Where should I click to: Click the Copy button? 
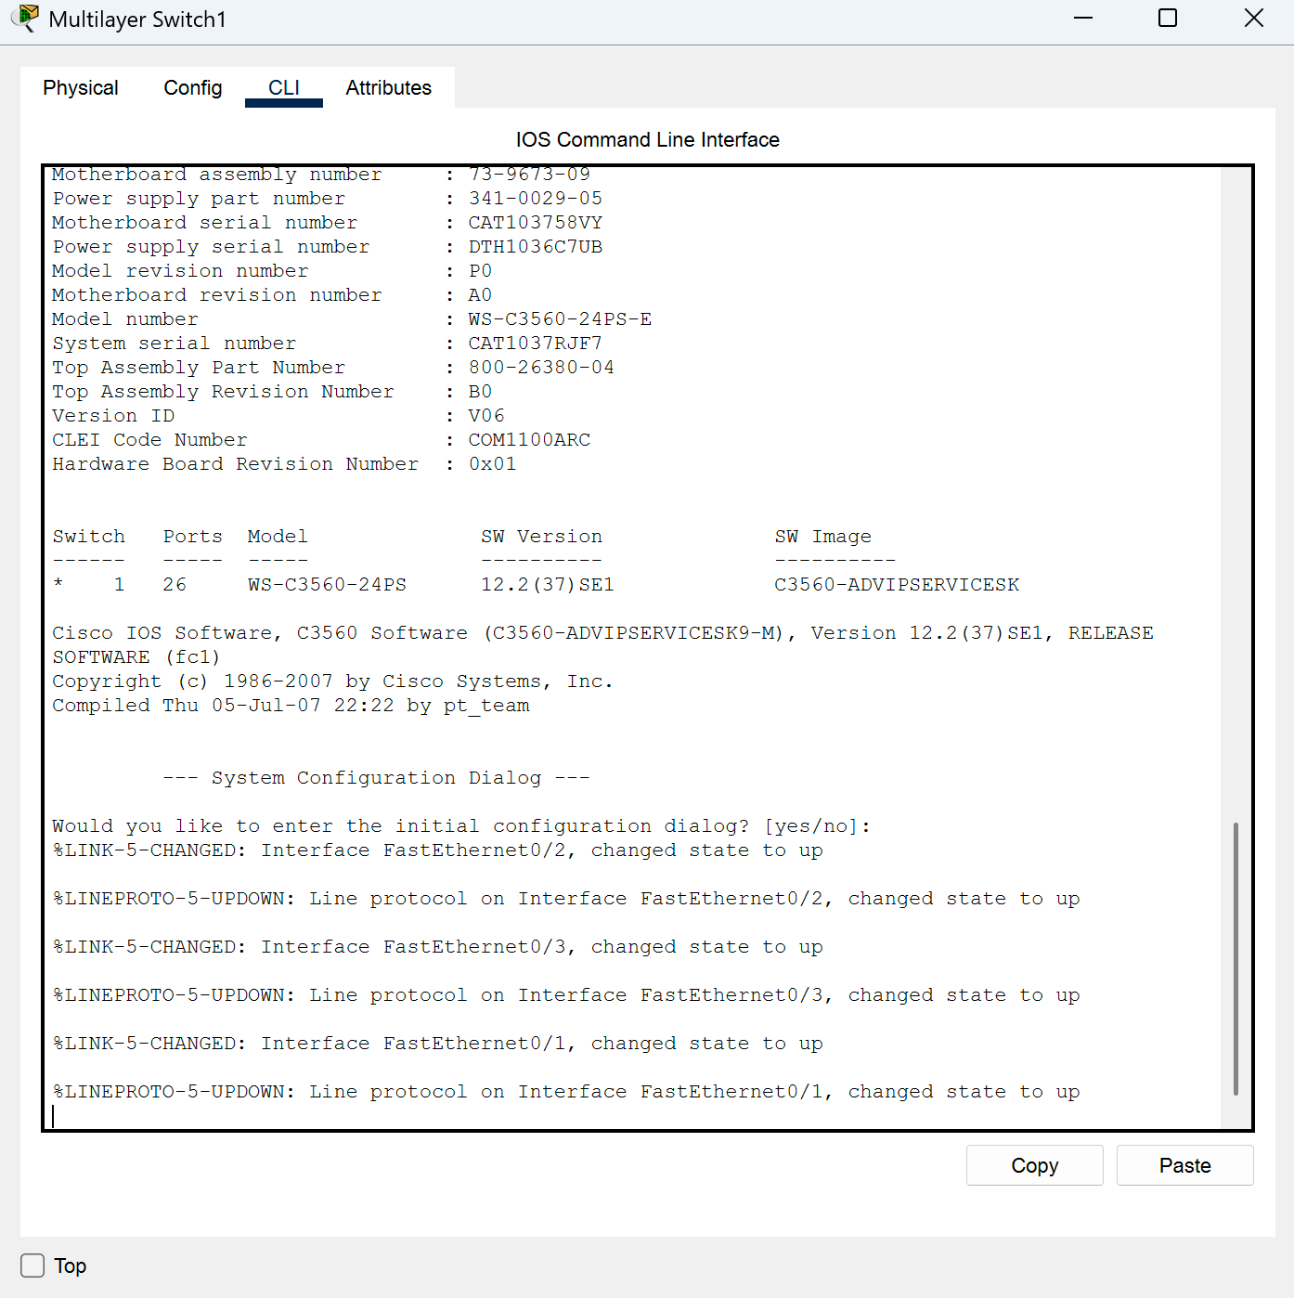pyautogui.click(x=1035, y=1165)
